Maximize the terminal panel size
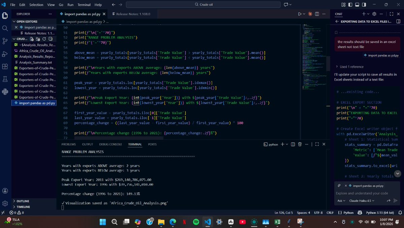The image size is (404, 228). pos(317,144)
